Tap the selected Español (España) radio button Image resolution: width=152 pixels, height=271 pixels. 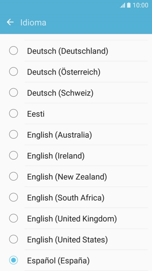click(13, 260)
